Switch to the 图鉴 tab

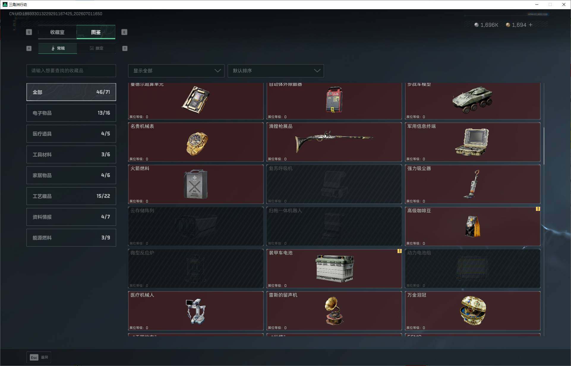click(96, 32)
